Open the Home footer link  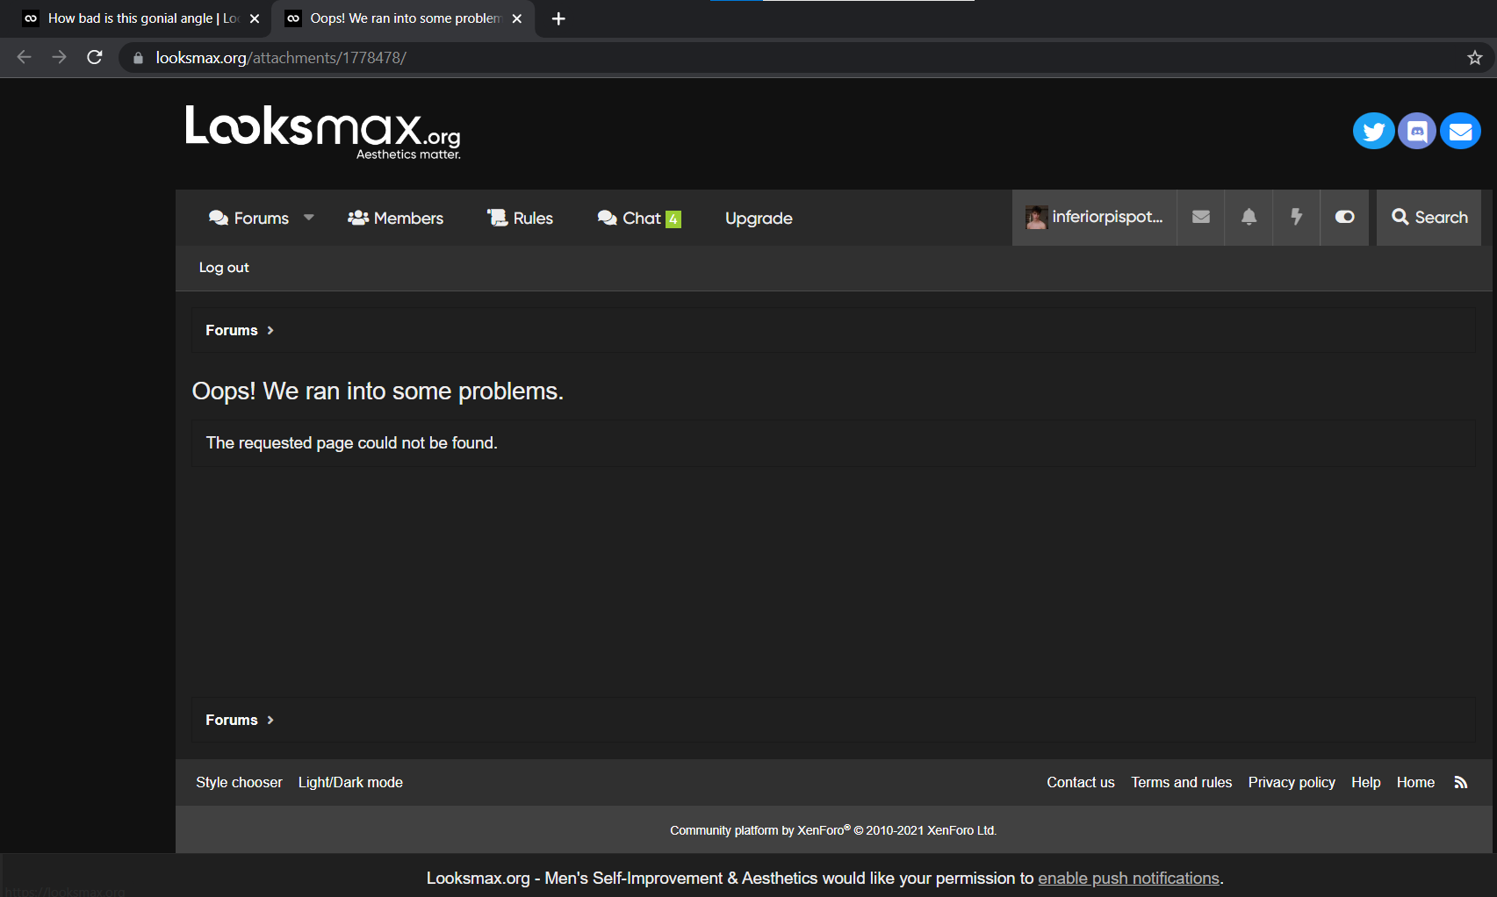tap(1415, 782)
